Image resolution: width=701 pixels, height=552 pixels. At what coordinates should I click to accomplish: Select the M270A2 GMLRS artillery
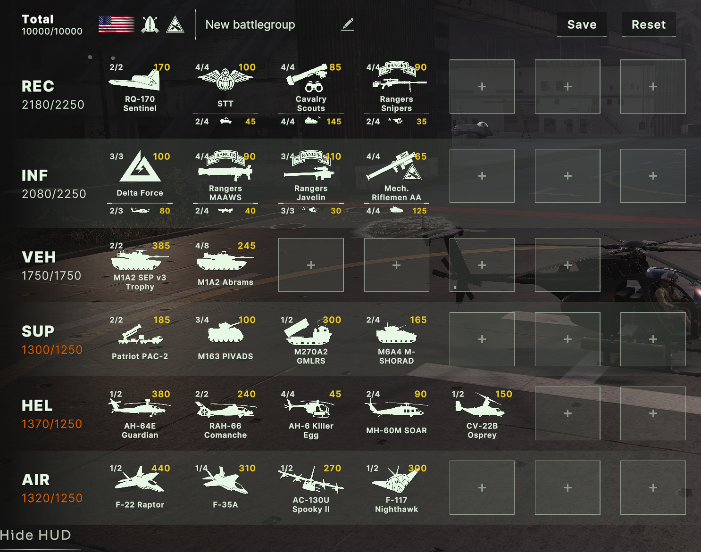click(311, 339)
